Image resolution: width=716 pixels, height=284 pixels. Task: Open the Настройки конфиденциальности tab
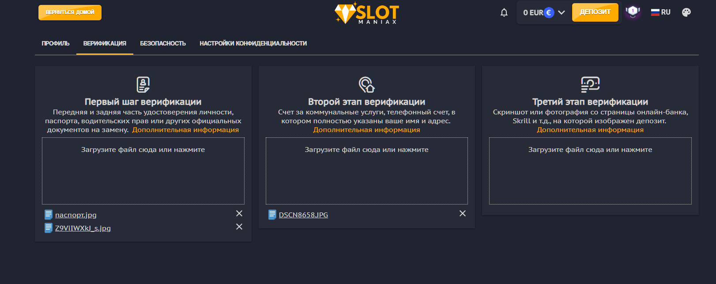tap(253, 43)
